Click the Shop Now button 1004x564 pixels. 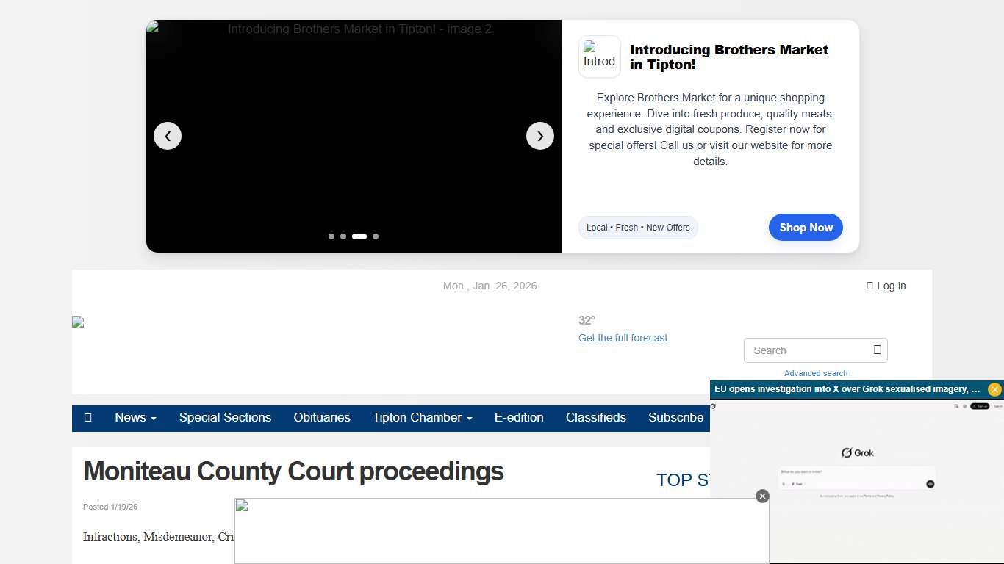tap(806, 228)
